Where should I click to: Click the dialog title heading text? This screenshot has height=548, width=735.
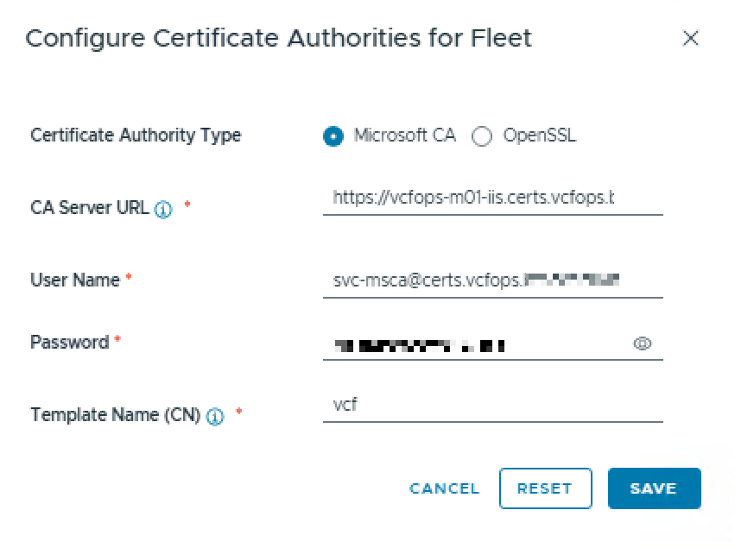(x=278, y=39)
